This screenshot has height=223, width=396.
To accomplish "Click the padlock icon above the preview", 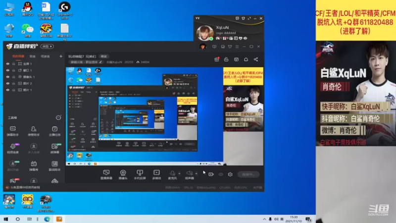I will (226, 59).
